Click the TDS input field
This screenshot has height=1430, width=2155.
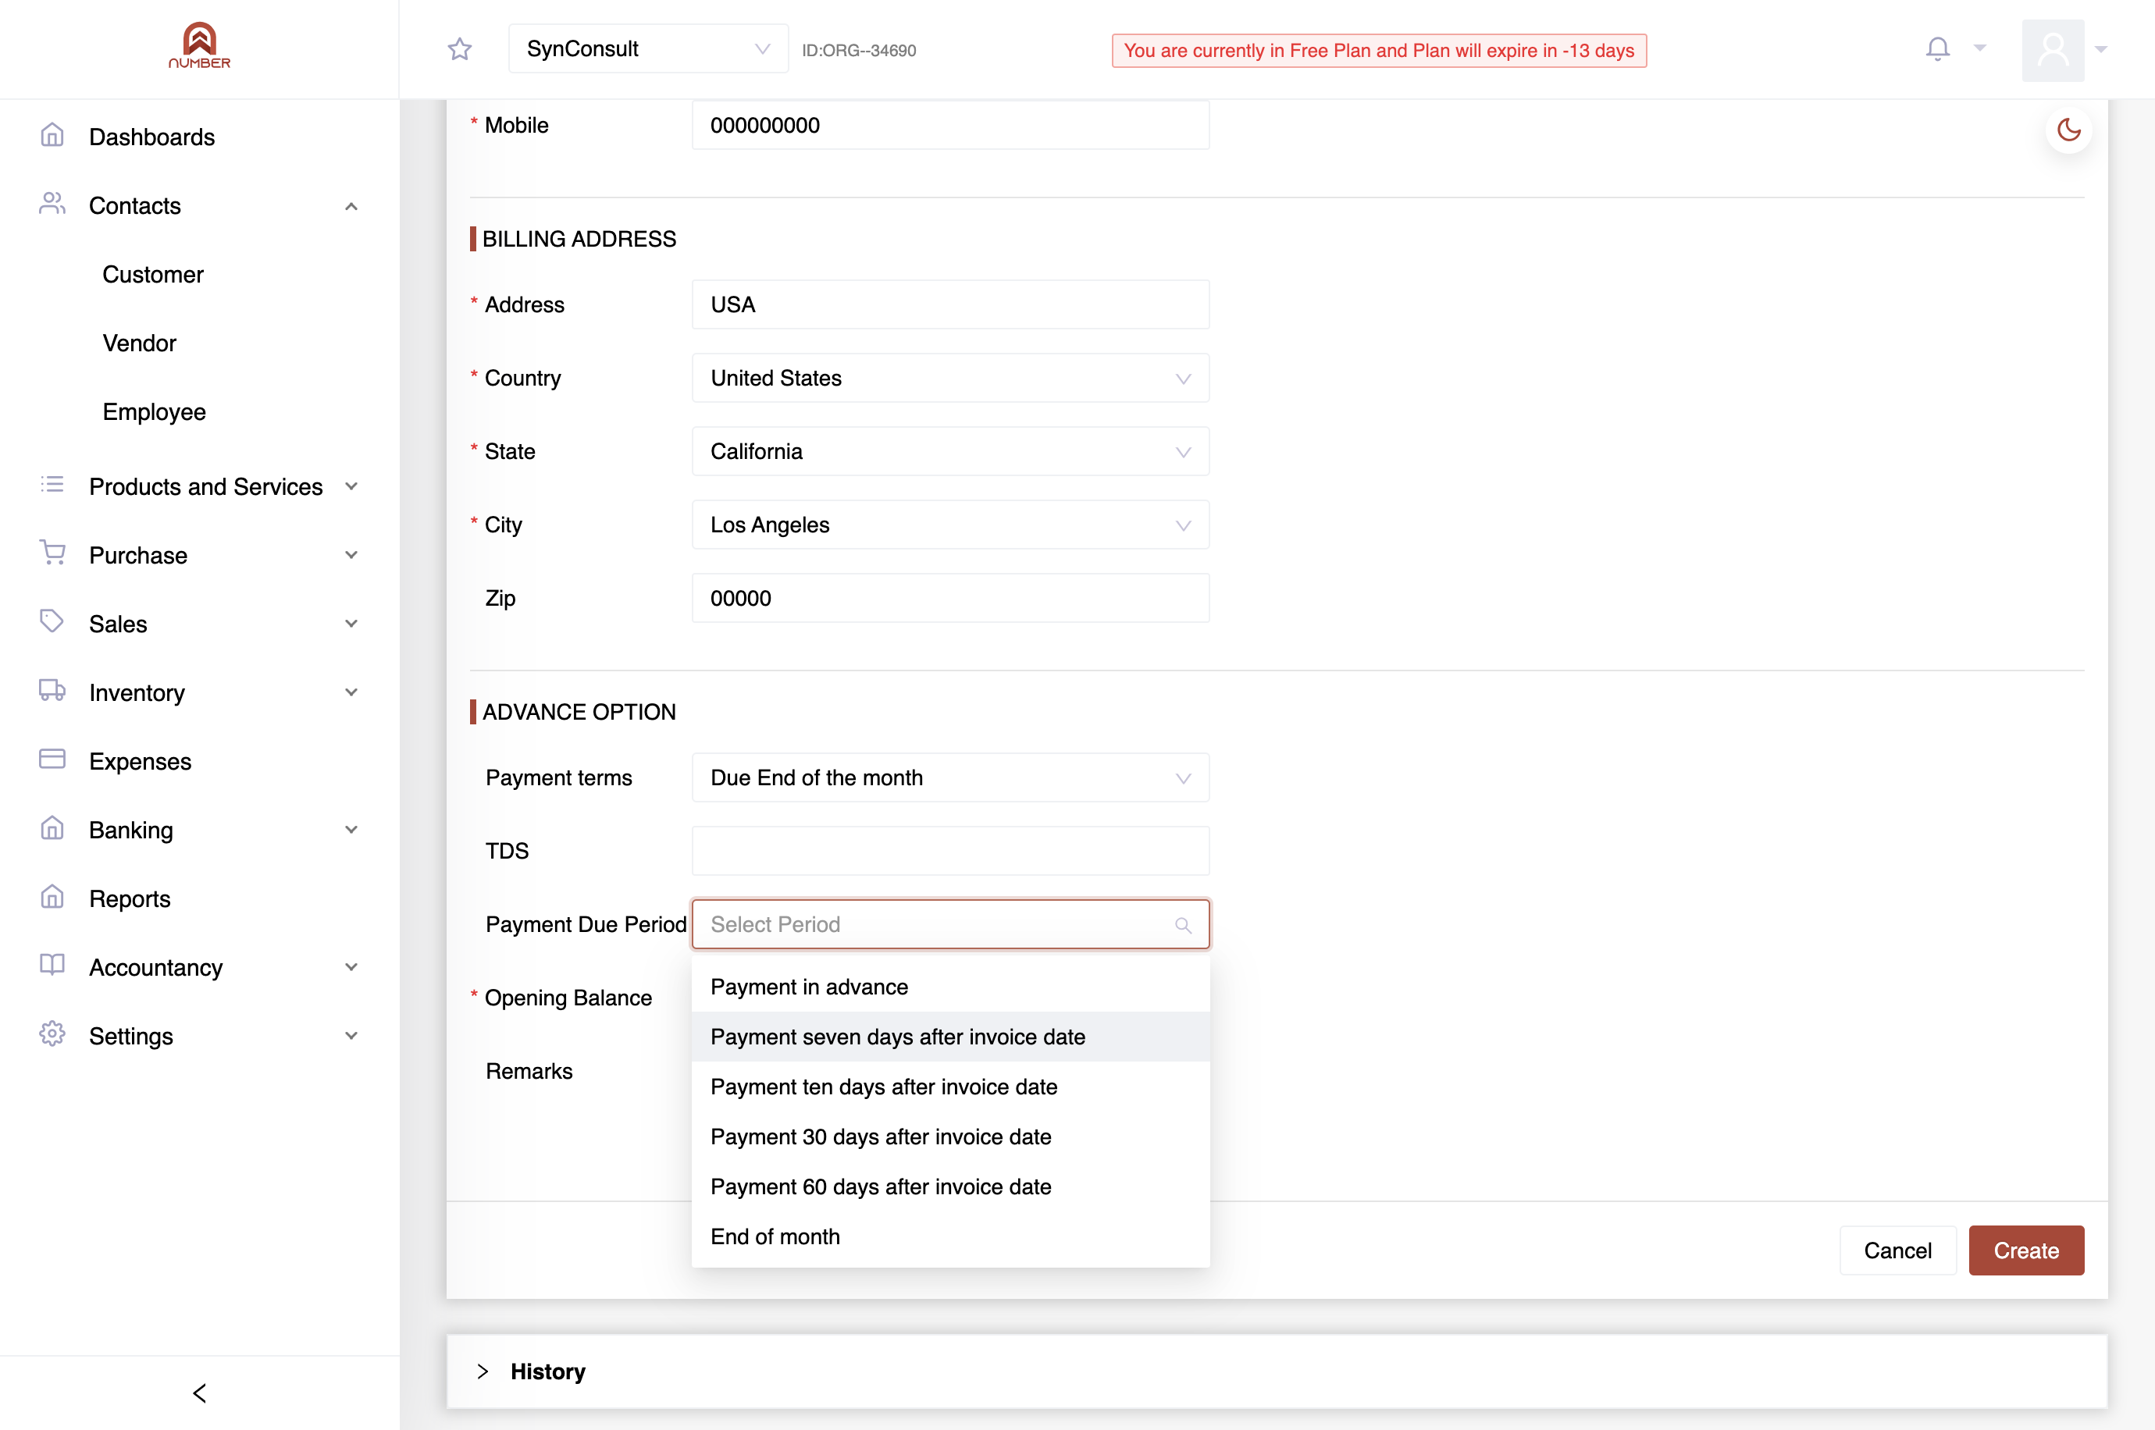[x=950, y=851]
